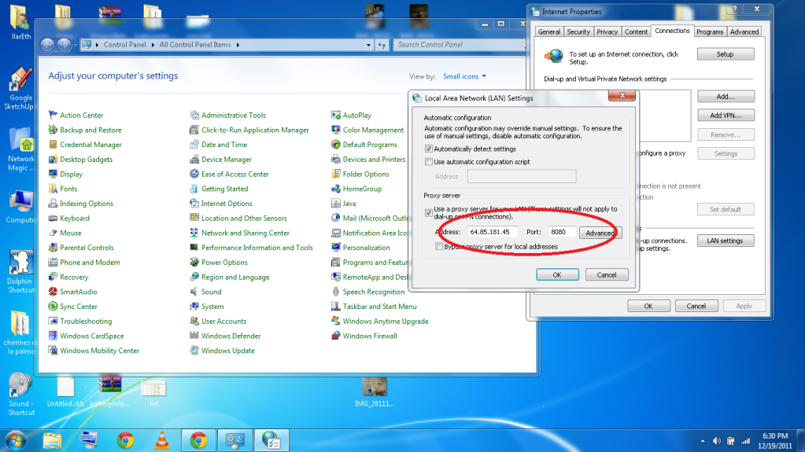Image resolution: width=805 pixels, height=452 pixels.
Task: Click the volume icon in system tray
Action: [x=716, y=441]
